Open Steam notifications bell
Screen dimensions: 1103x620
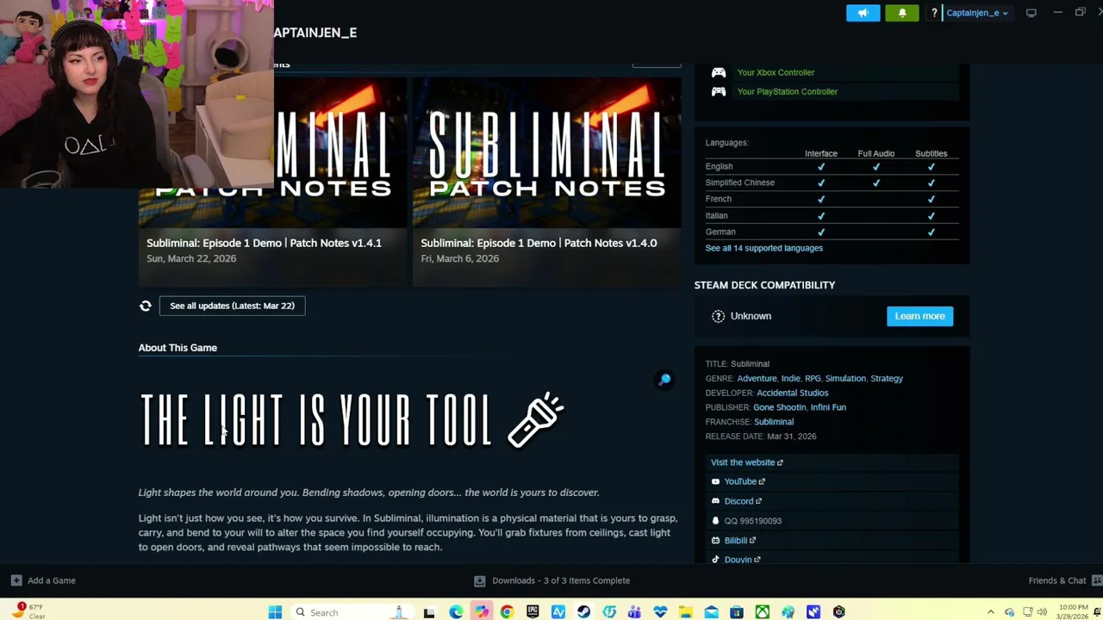pos(902,13)
